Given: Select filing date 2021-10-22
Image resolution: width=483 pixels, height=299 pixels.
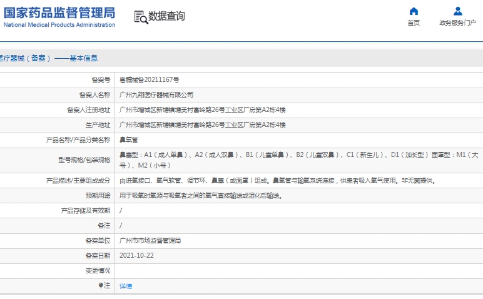Looking at the screenshot, I should [x=136, y=256].
